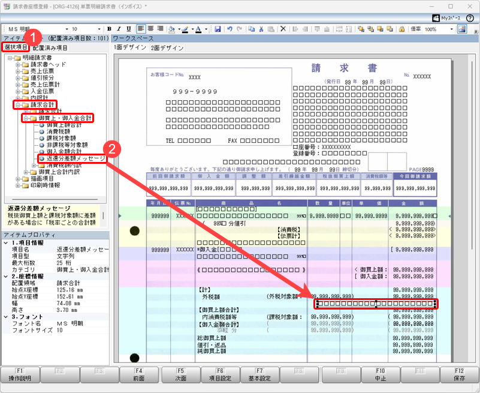Toggle italic formatting
The width and height of the screenshot is (480, 393).
119,29
